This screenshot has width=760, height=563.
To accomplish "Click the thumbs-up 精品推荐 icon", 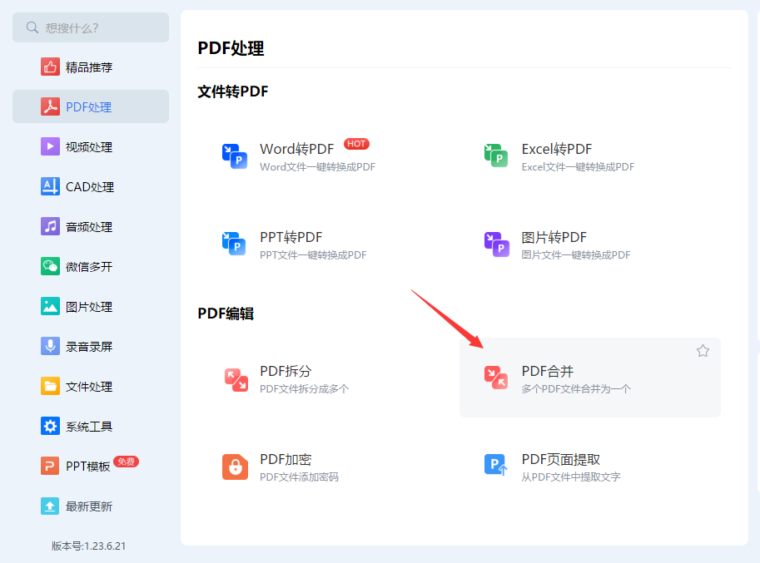I will 50,67.
